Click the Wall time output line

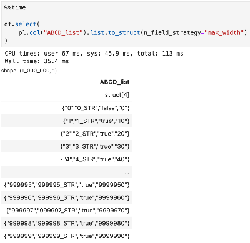pos(37,61)
